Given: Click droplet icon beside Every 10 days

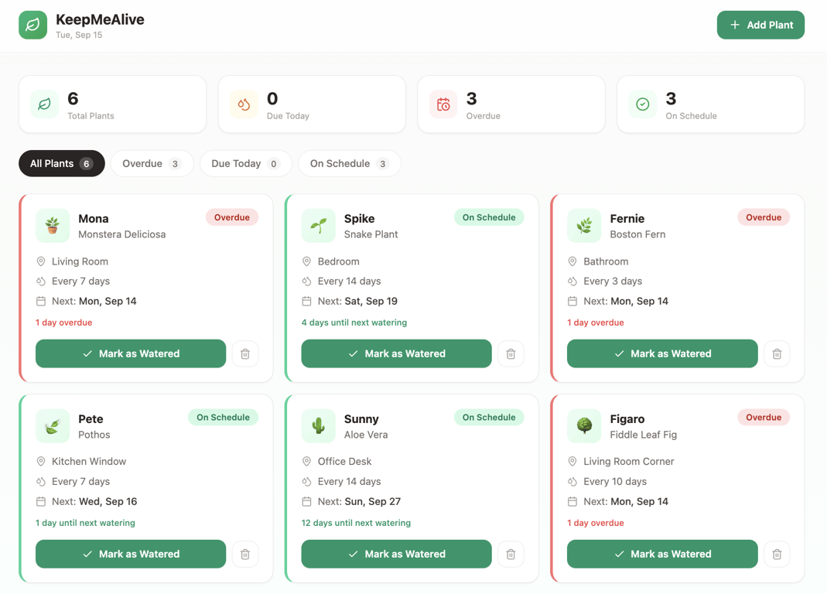Looking at the screenshot, I should tap(572, 481).
